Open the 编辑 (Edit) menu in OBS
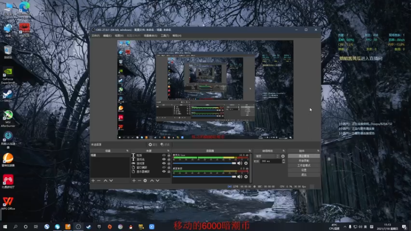411x231 pixels. pos(107,35)
